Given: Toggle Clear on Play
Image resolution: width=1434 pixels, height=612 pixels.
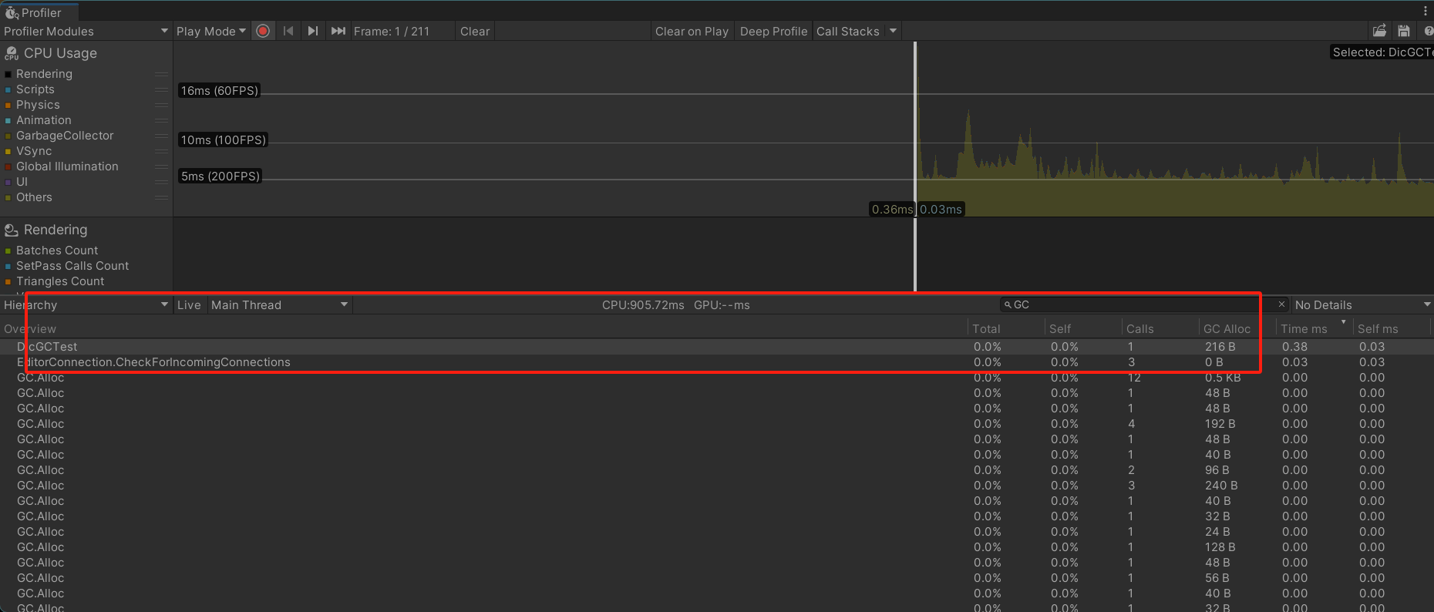Looking at the screenshot, I should (692, 31).
